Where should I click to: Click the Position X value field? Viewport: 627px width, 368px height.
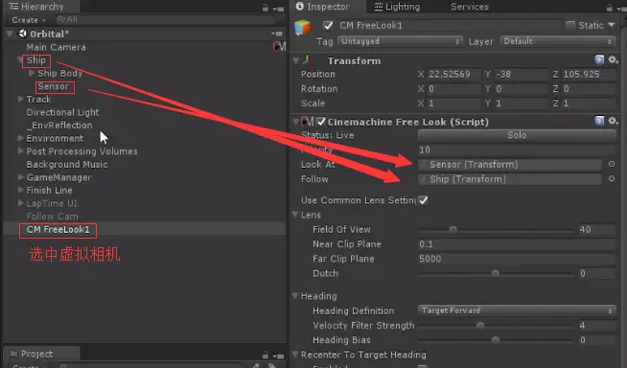[x=453, y=75]
